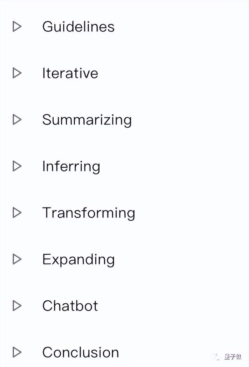The width and height of the screenshot is (249, 367).
Task: Select the Guidelines heading text
Action: click(78, 27)
